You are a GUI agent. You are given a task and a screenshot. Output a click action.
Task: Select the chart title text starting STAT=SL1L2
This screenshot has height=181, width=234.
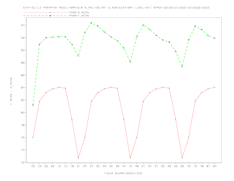pyautogui.click(x=116, y=8)
